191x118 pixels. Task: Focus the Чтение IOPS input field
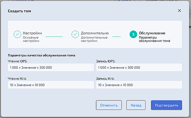tap(51, 67)
